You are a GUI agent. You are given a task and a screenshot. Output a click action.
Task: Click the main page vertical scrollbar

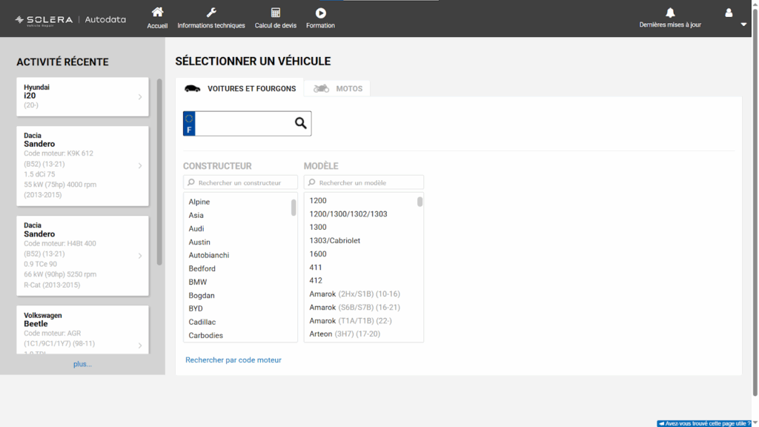click(x=755, y=202)
